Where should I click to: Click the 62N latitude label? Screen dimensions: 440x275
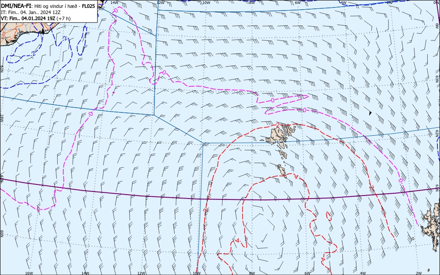pos(437,133)
